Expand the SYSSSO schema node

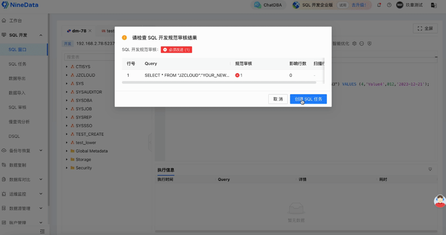[x=67, y=126]
